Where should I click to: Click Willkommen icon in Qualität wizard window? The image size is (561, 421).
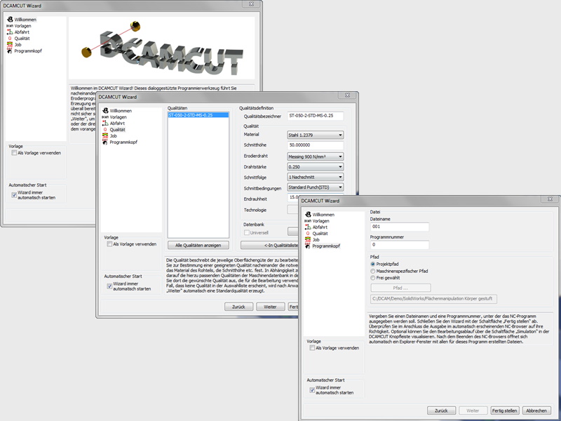[x=105, y=111]
